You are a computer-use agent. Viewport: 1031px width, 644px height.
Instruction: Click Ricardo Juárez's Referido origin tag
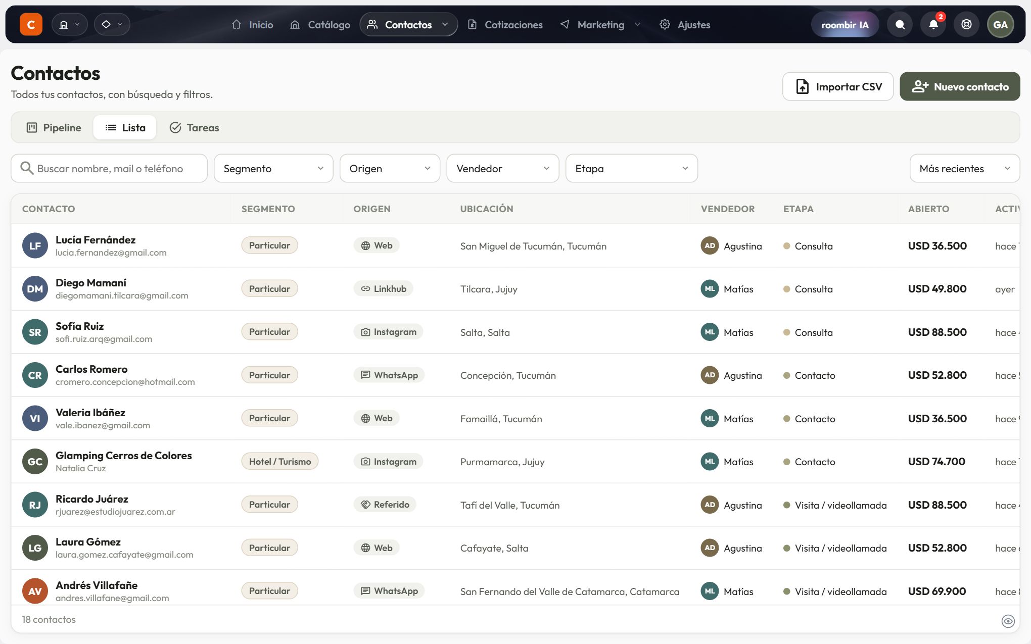(x=385, y=504)
